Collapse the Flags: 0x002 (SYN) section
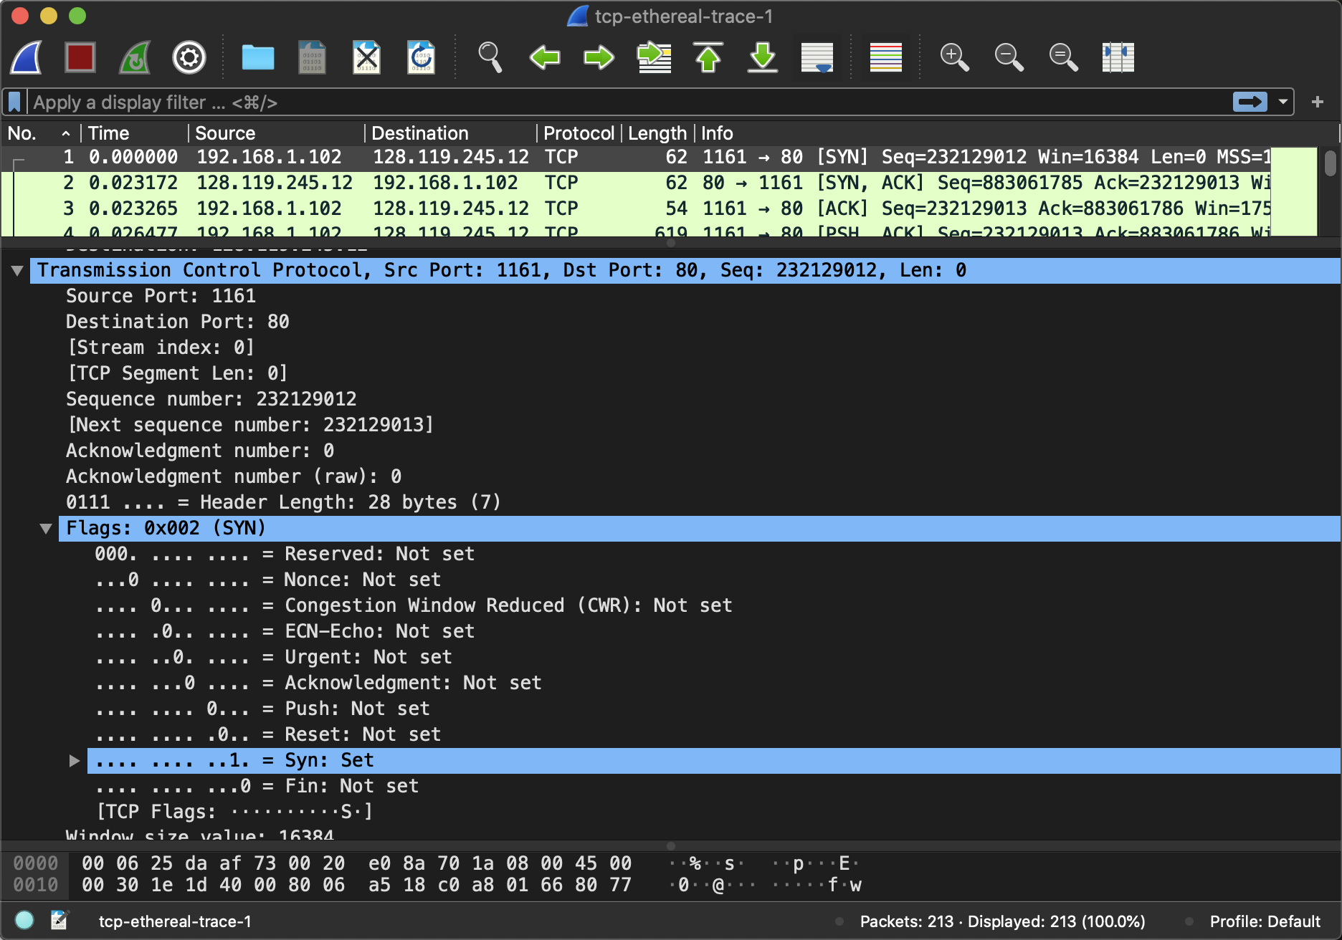 (46, 529)
